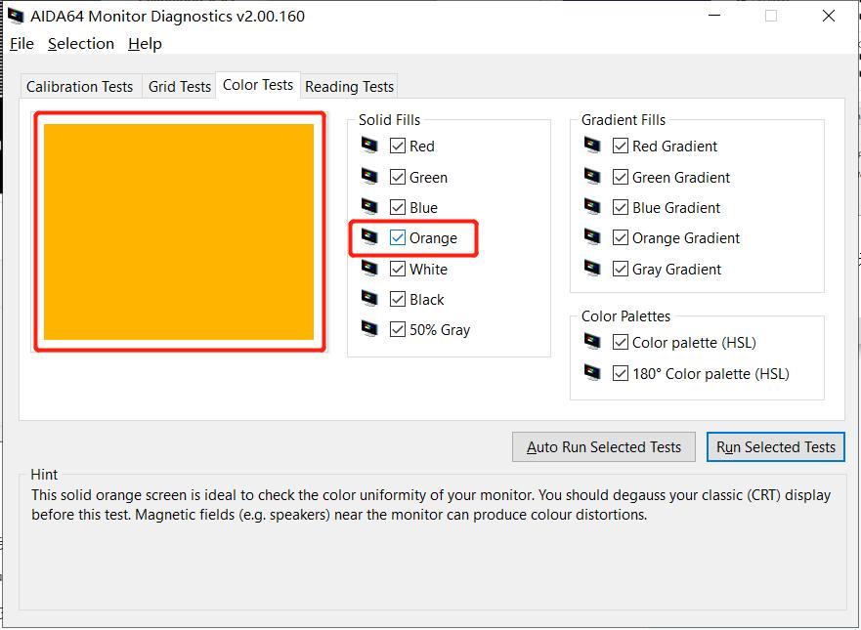
Task: Click the 50% Gray monitor icon
Action: 369,329
